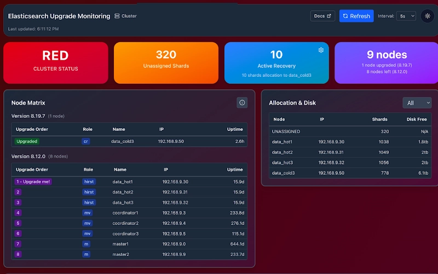Image resolution: width=438 pixels, height=274 pixels.
Task: Click data_hot2 in Allocation & Disk table
Action: [282, 152]
